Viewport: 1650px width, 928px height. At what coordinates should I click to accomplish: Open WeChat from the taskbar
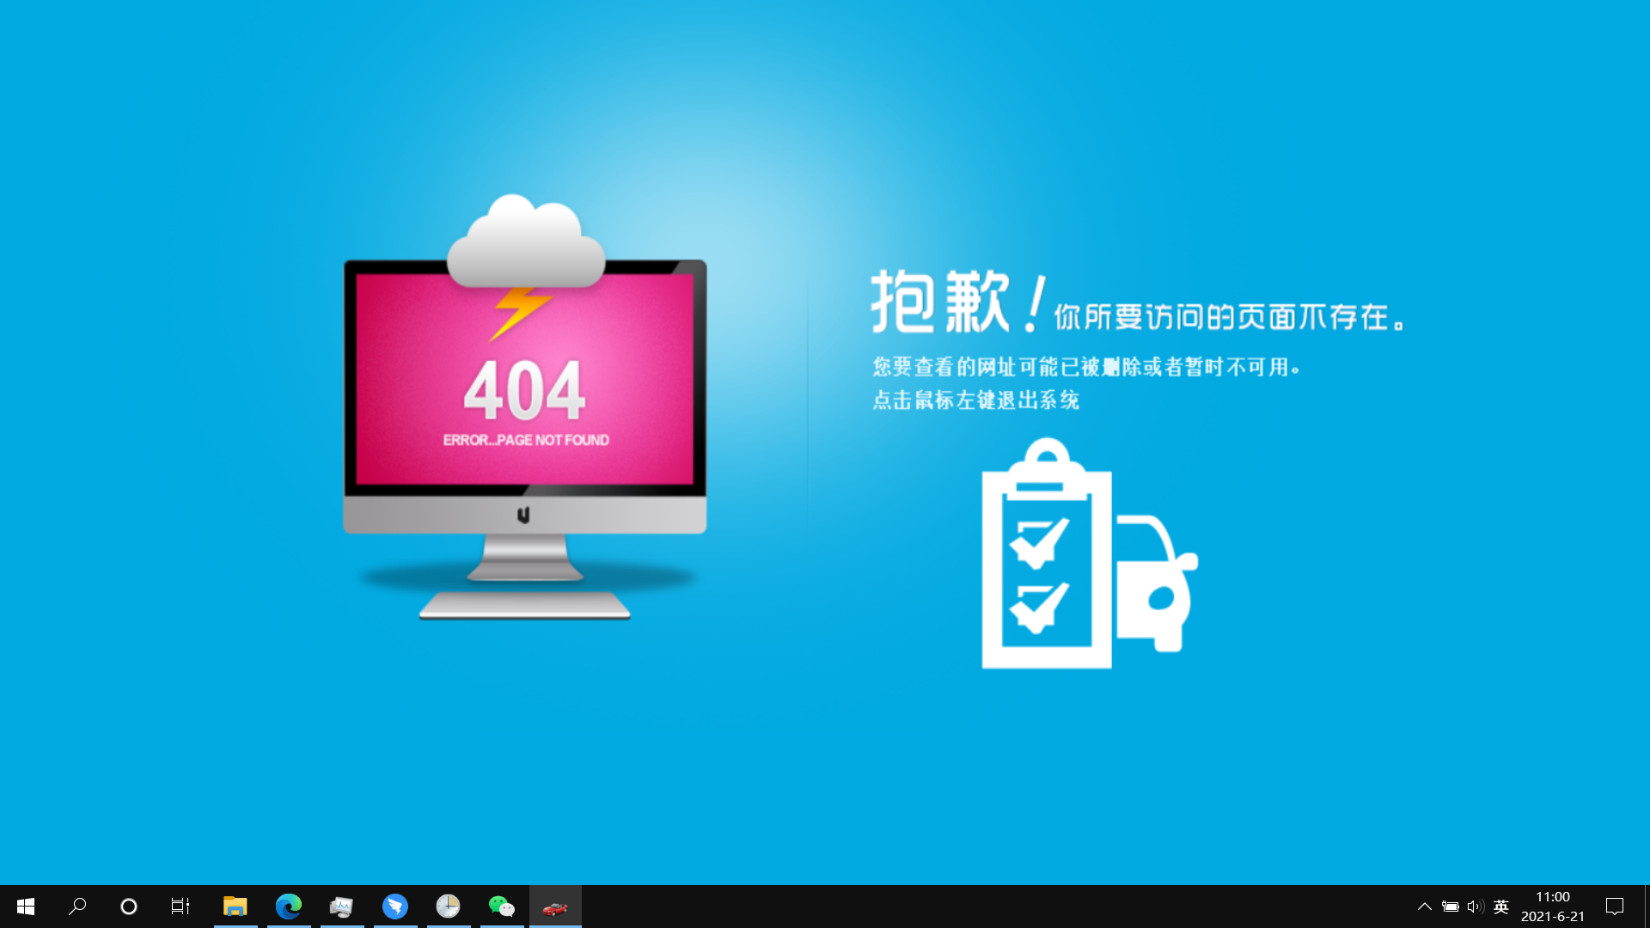point(502,907)
